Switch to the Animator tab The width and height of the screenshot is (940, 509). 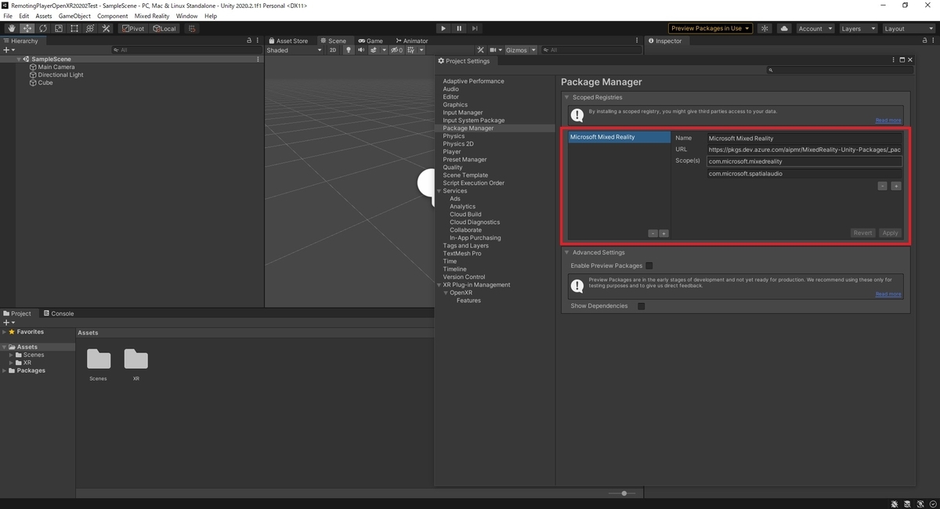[411, 41]
